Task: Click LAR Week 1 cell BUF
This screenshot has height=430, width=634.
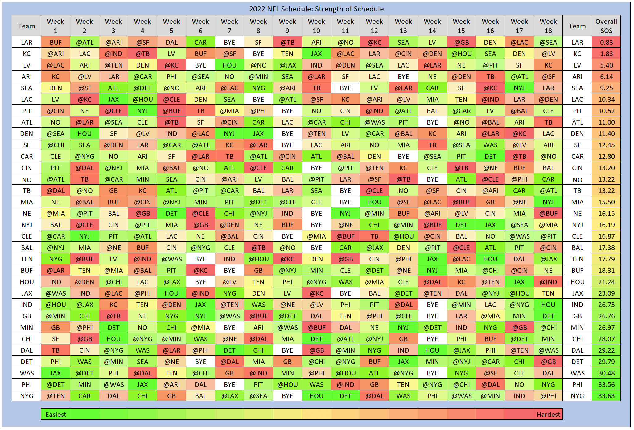Action: pos(56,42)
